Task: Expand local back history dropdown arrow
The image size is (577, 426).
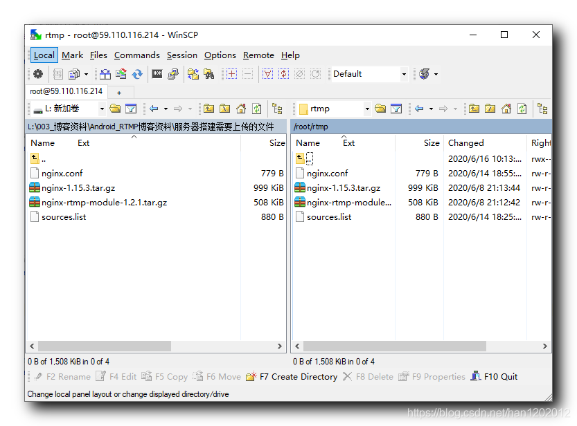Action: 166,109
